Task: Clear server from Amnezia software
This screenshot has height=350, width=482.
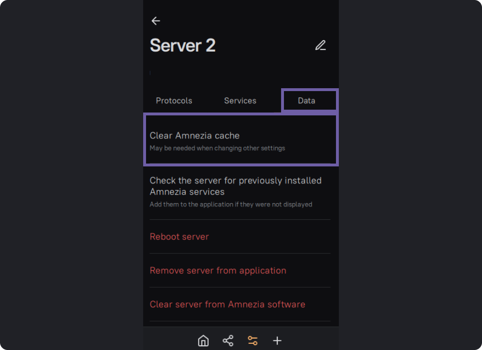Action: tap(228, 305)
